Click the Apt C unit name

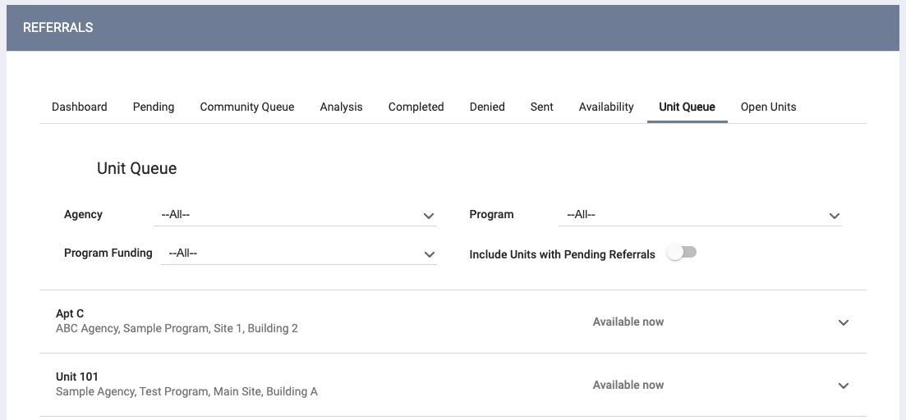[70, 313]
